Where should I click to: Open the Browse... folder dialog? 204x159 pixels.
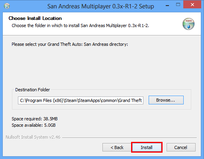pos(166,100)
